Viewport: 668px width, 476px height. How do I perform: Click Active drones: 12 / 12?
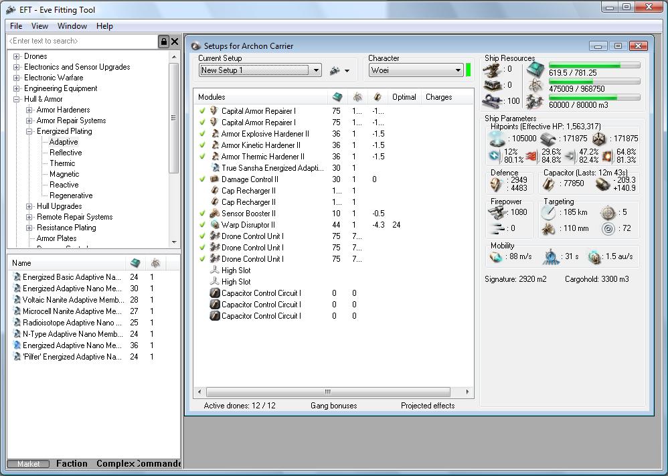pyautogui.click(x=240, y=406)
